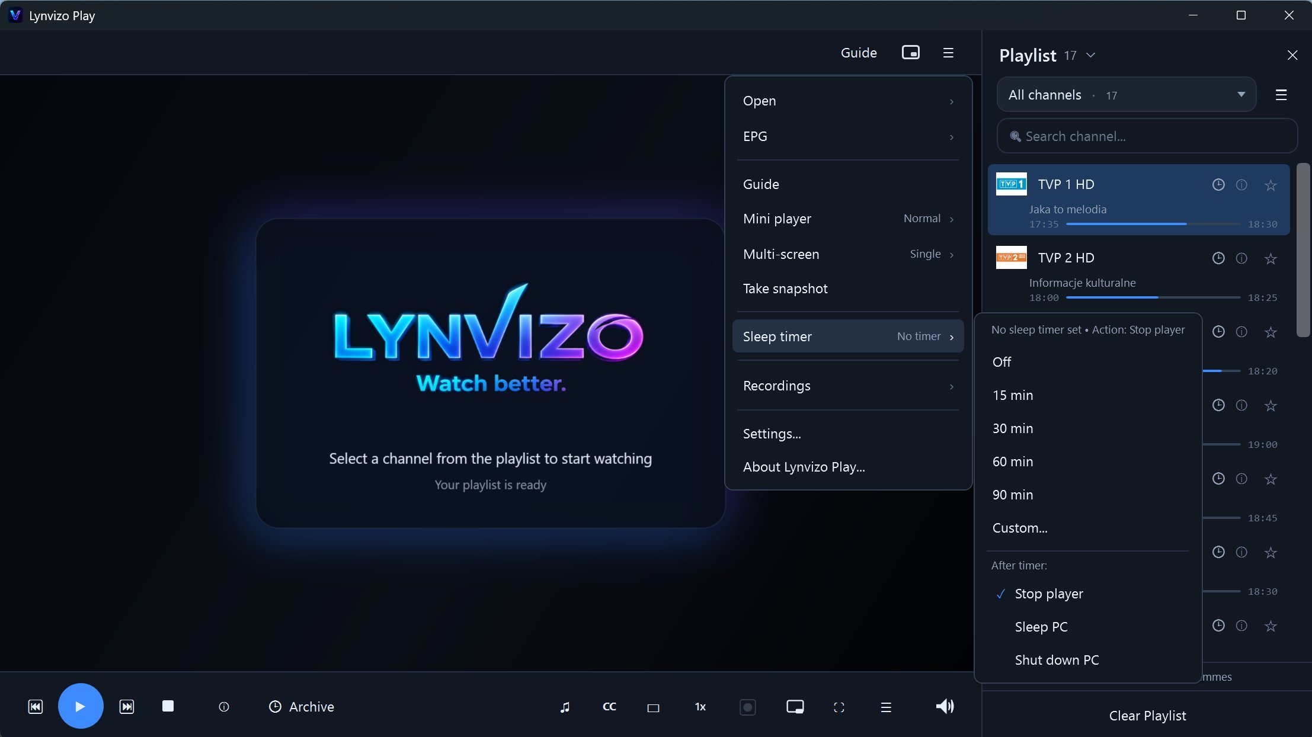This screenshot has width=1312, height=737.
Task: Click the Jaka to melodia programme title
Action: (1068, 209)
